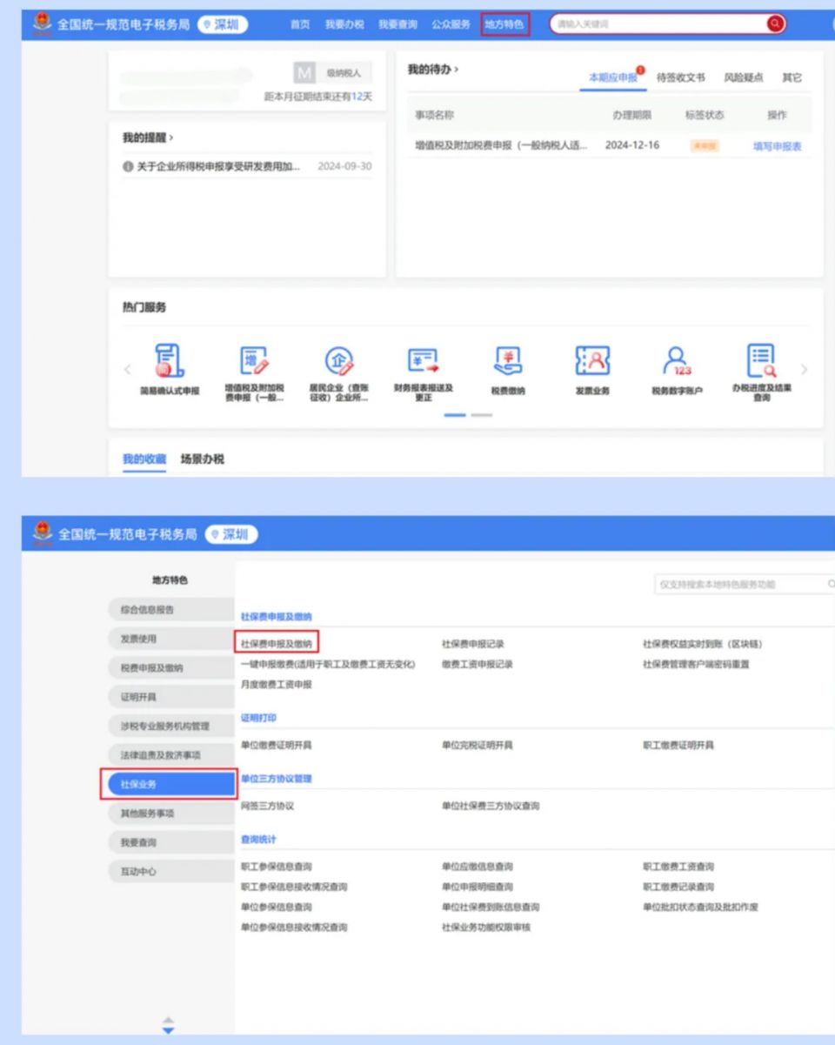
Task: Open 增值税及附加税费申报 icon
Action: 254,360
